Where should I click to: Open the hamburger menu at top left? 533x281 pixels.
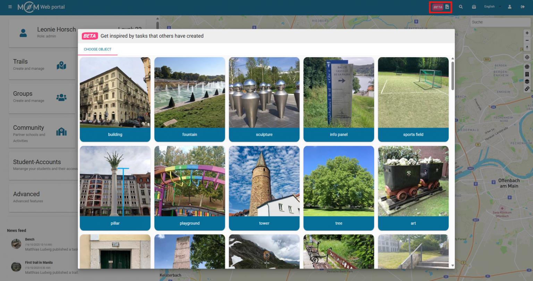(10, 7)
